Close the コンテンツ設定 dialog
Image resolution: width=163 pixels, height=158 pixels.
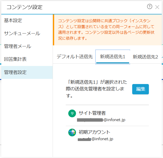[157, 7]
